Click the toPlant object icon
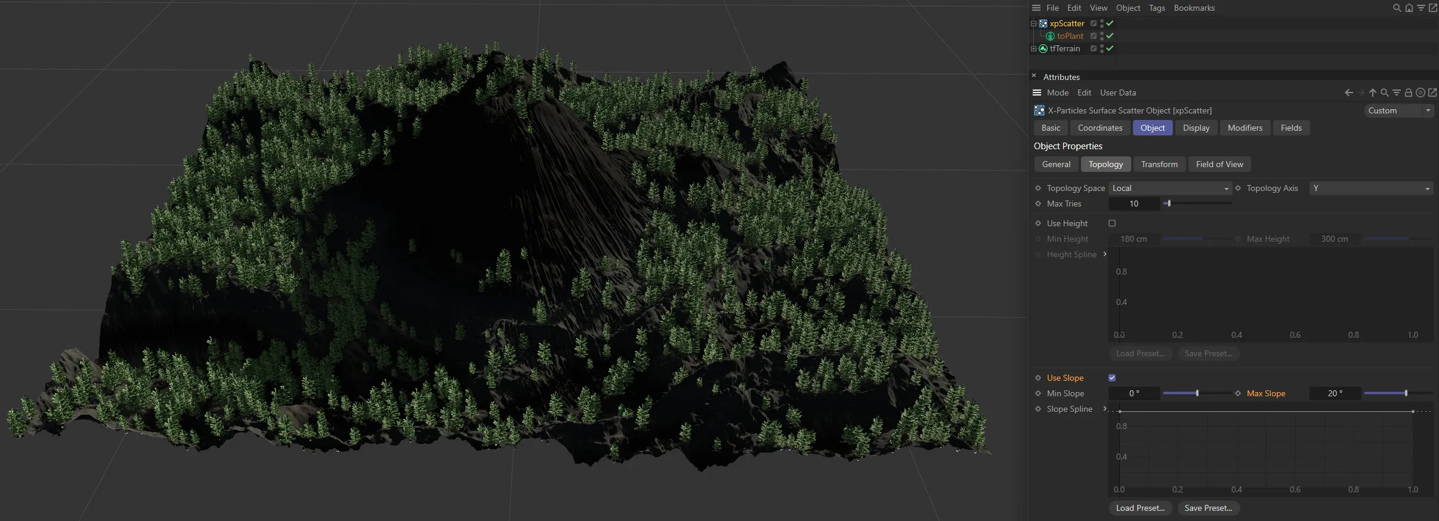 [x=1051, y=36]
